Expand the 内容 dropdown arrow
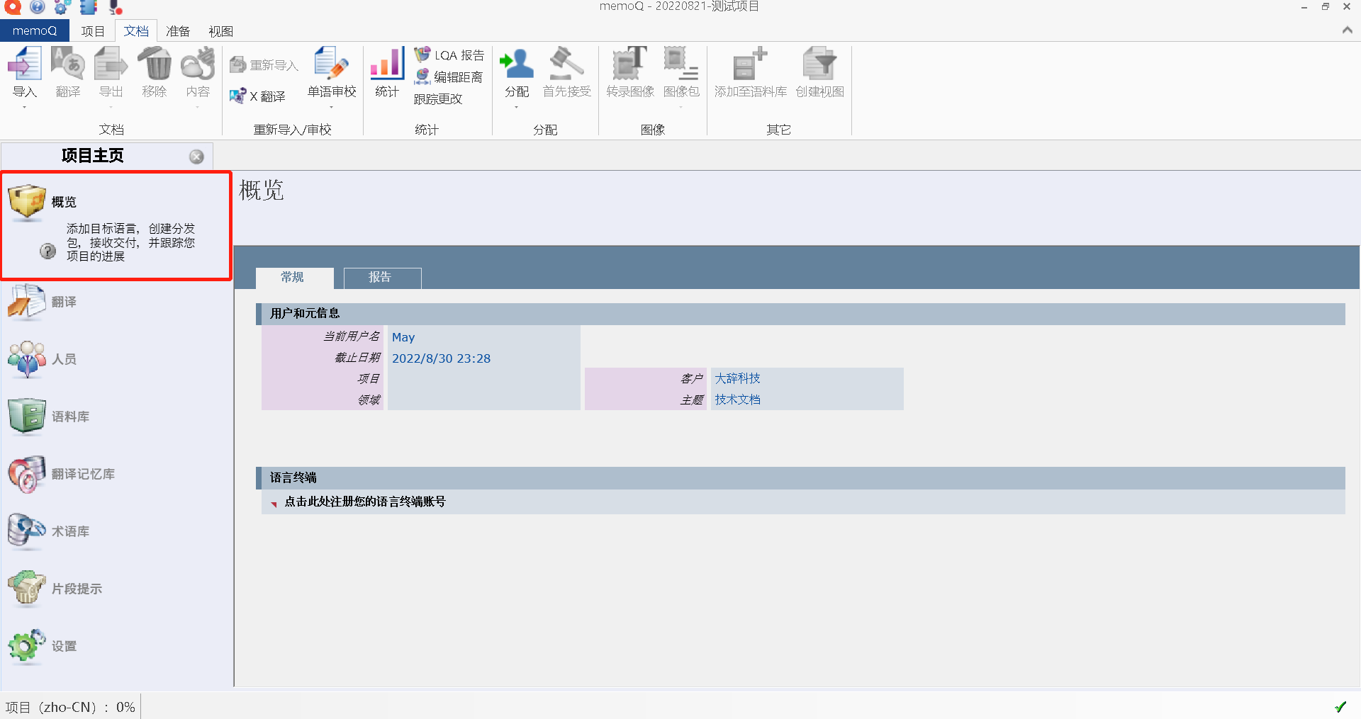Image resolution: width=1361 pixels, height=719 pixels. click(198, 107)
